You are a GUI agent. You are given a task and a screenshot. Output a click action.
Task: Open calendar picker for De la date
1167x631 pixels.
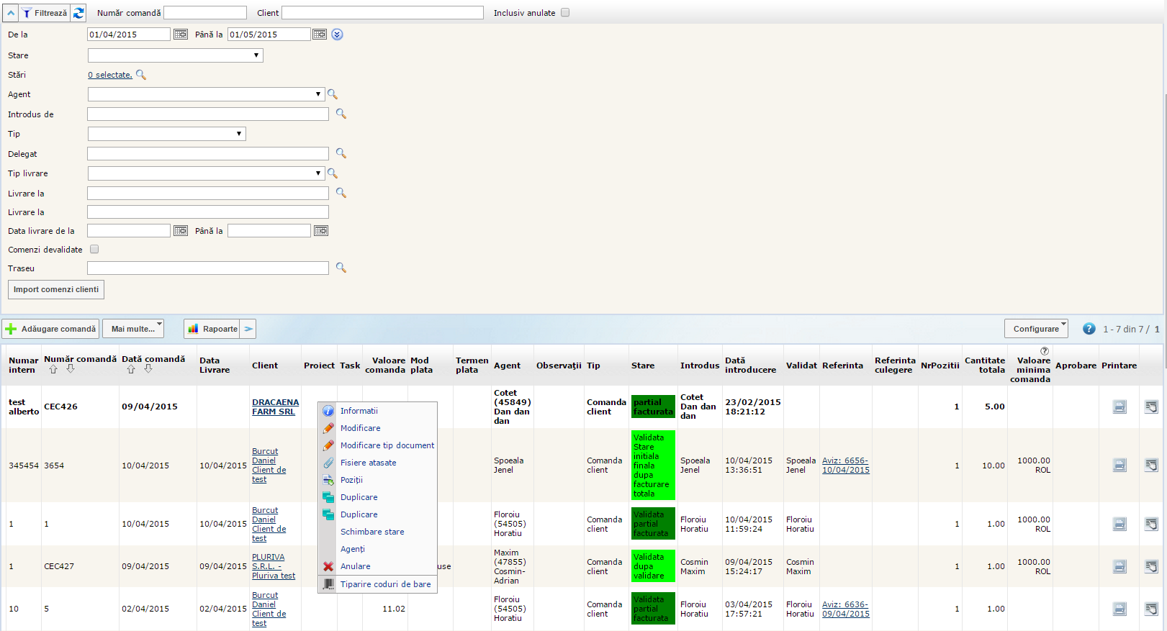click(181, 35)
